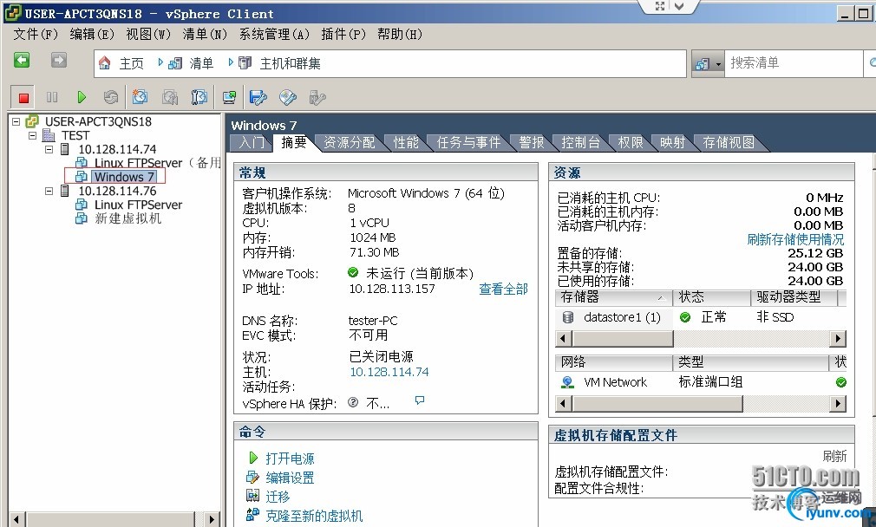Click the datastore list scrollbar right arrow

point(838,338)
